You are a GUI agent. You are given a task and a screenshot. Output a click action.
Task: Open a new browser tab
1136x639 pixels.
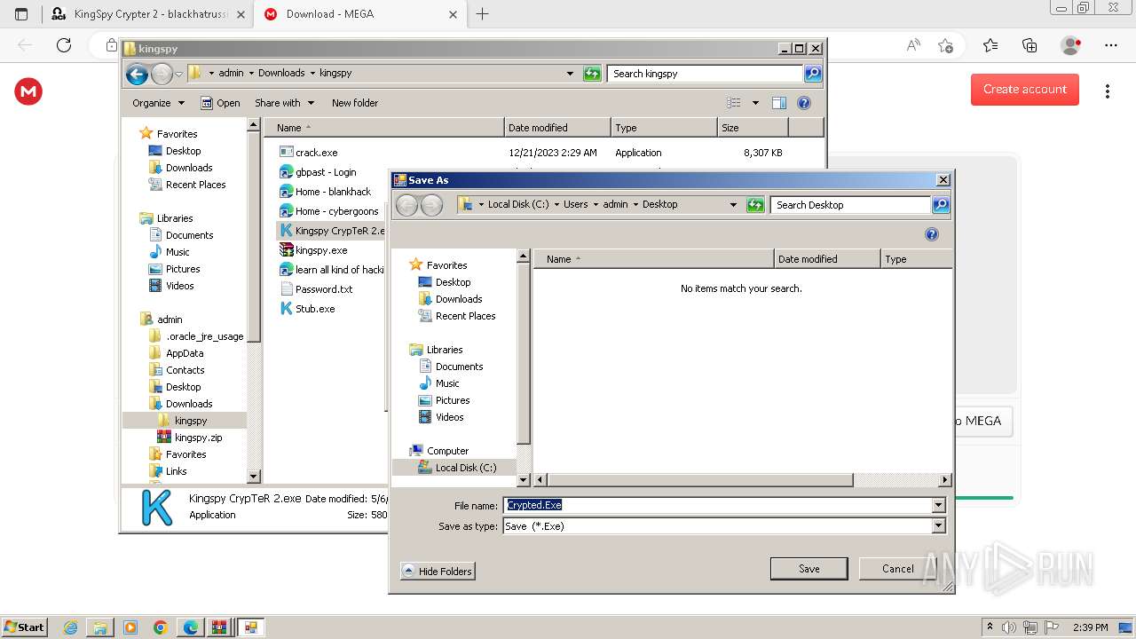coord(483,14)
